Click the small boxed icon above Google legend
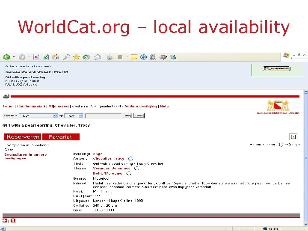The height and width of the screenshot is (231, 308). pyautogui.click(x=293, y=137)
